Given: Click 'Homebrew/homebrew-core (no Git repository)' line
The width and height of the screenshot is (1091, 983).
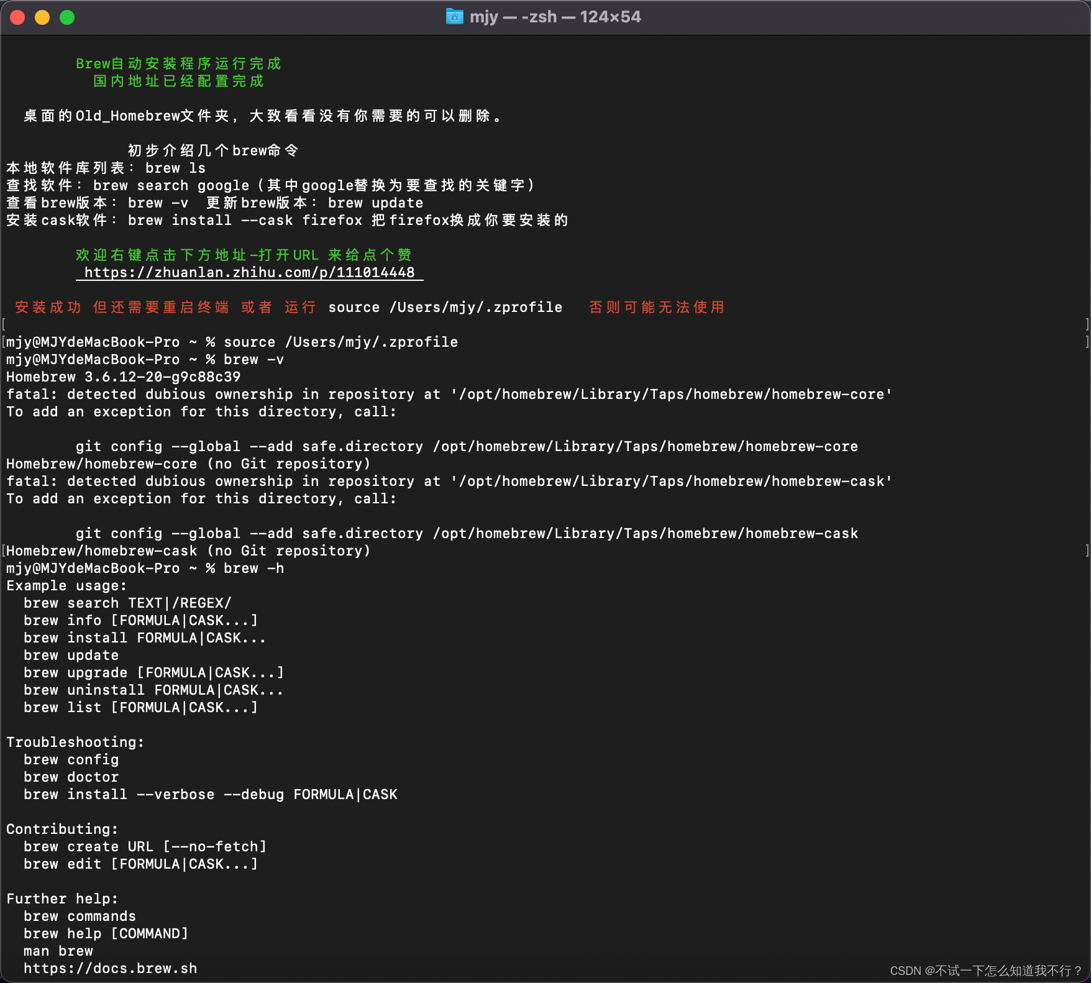Looking at the screenshot, I should (188, 464).
